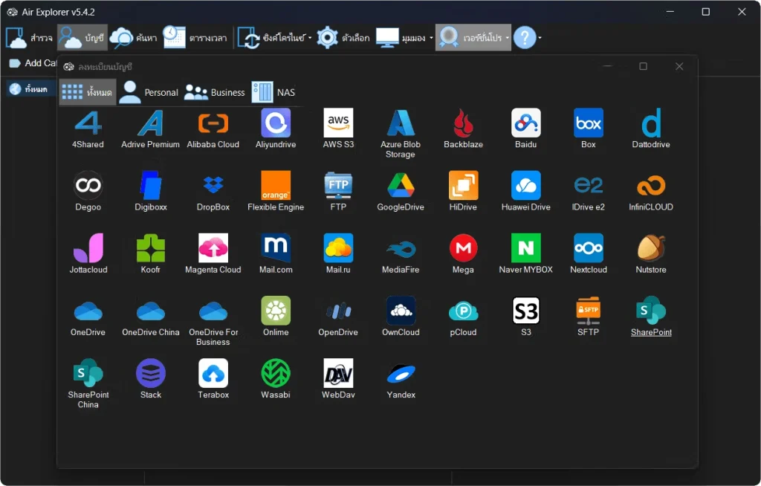The width and height of the screenshot is (761, 486).
Task: Pick the OneDrive For Business icon
Action: tap(213, 311)
